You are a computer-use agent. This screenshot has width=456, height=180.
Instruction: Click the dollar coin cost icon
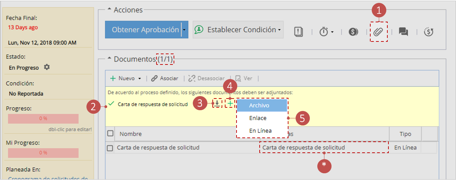[x=353, y=32]
